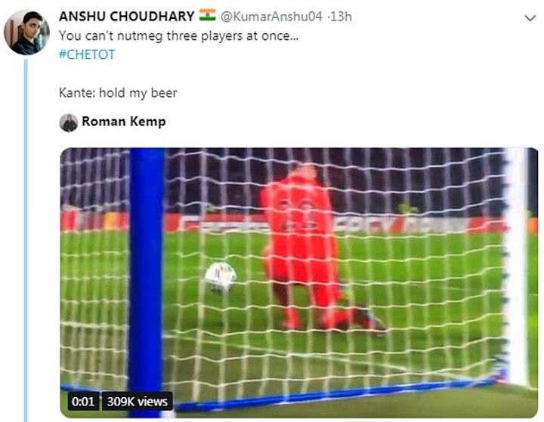
Task: Click the 13h timestamp link
Action: (x=342, y=17)
